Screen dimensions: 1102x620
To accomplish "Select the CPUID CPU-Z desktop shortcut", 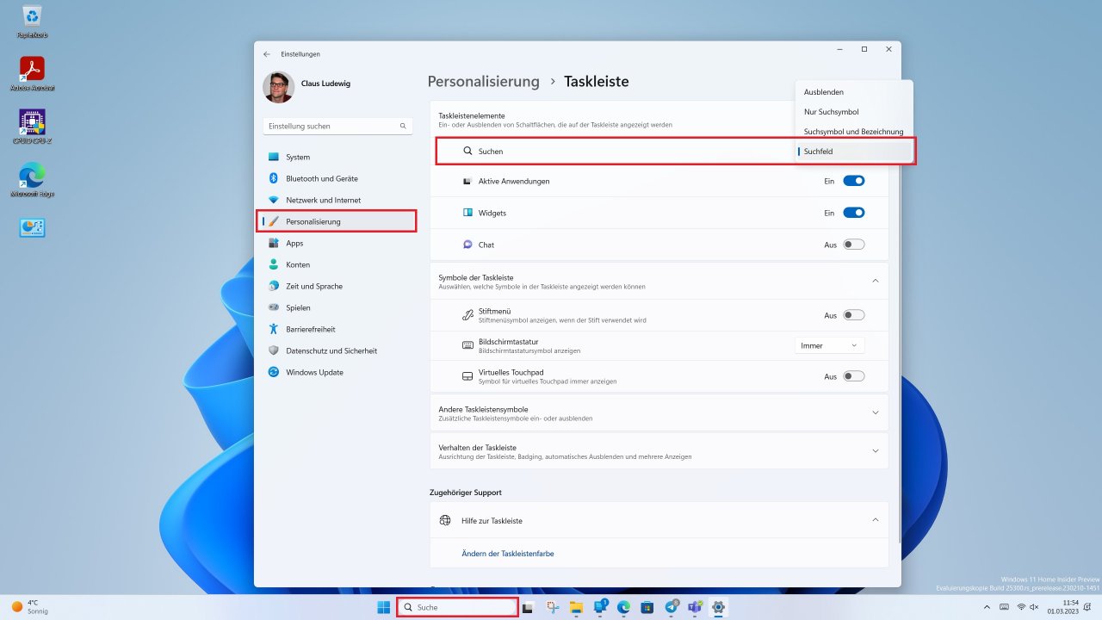I will (32, 127).
